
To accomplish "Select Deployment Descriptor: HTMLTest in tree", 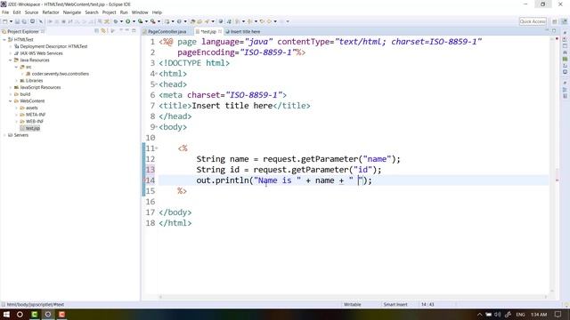I will click(53, 46).
